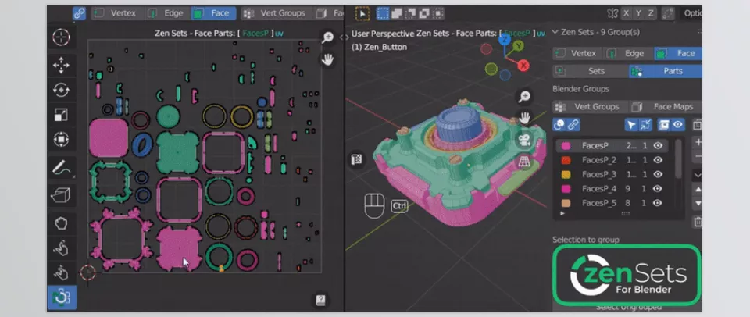This screenshot has width=750, height=317.
Task: Move group up with the up arrow
Action: pyautogui.click(x=698, y=189)
